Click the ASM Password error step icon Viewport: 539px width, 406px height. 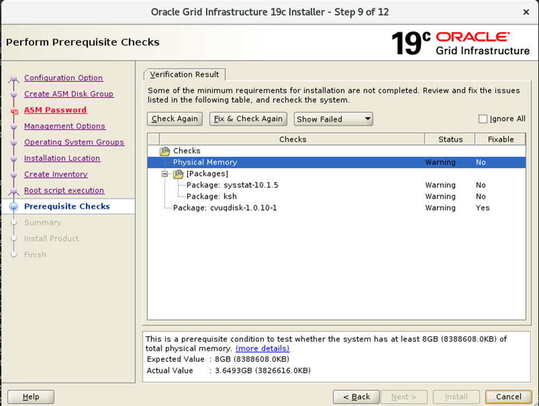tap(14, 111)
